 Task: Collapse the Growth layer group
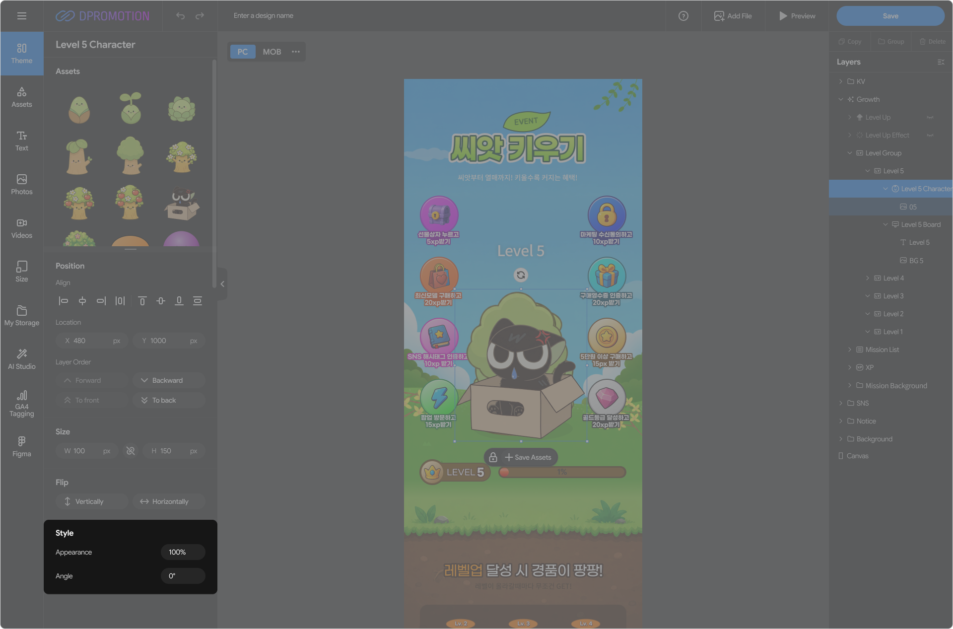841,99
